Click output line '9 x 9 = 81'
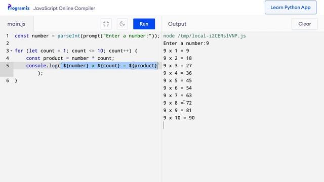Viewport: 324px width, 182px height. [178, 110]
